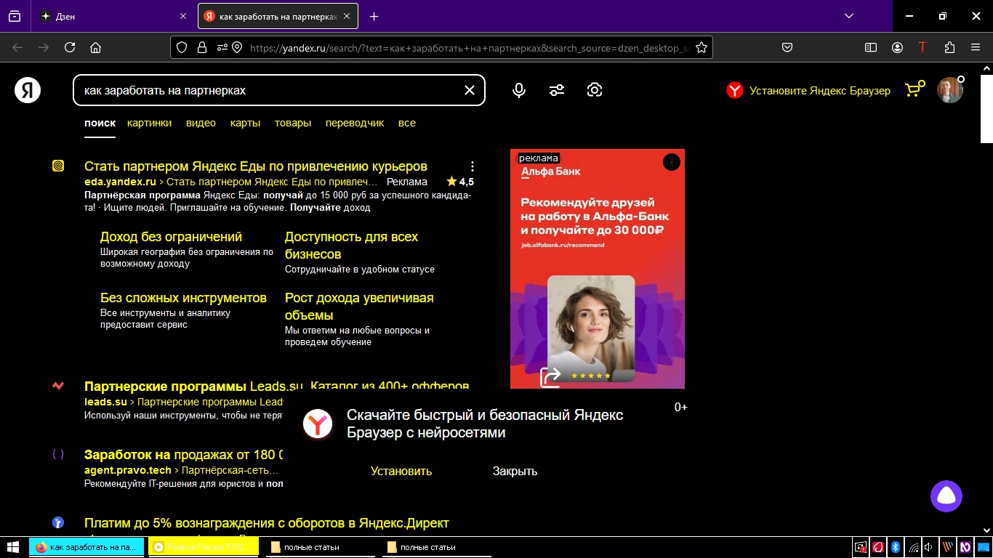Open the Firefox account menu
993x558 pixels.
pos(897,47)
